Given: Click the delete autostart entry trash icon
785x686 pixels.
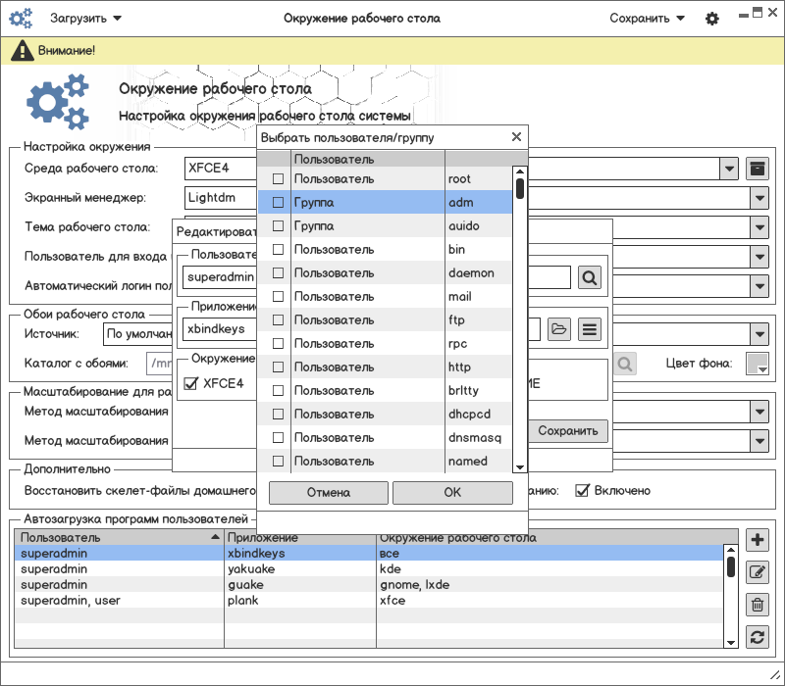Looking at the screenshot, I should pyautogui.click(x=757, y=605).
